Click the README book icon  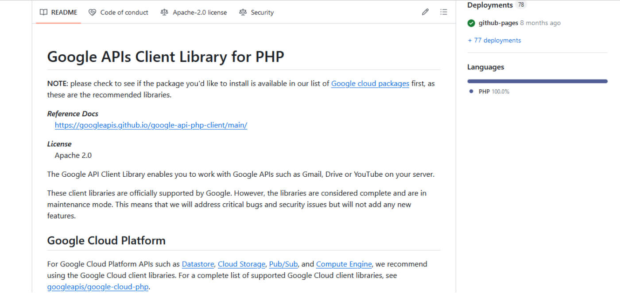pyautogui.click(x=43, y=12)
